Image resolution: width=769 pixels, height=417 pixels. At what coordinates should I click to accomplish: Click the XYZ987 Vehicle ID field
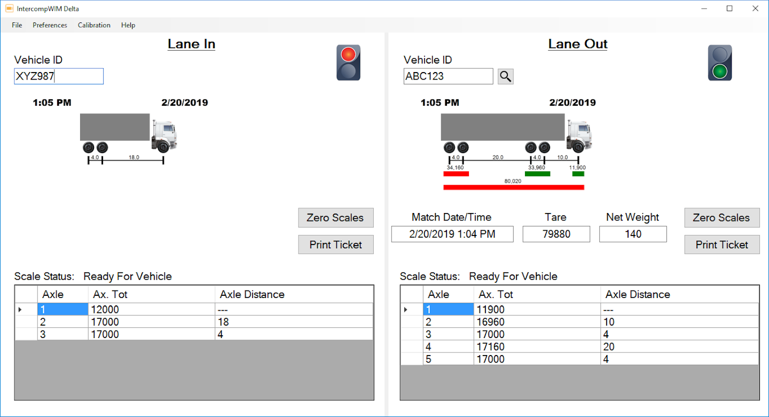coord(59,76)
